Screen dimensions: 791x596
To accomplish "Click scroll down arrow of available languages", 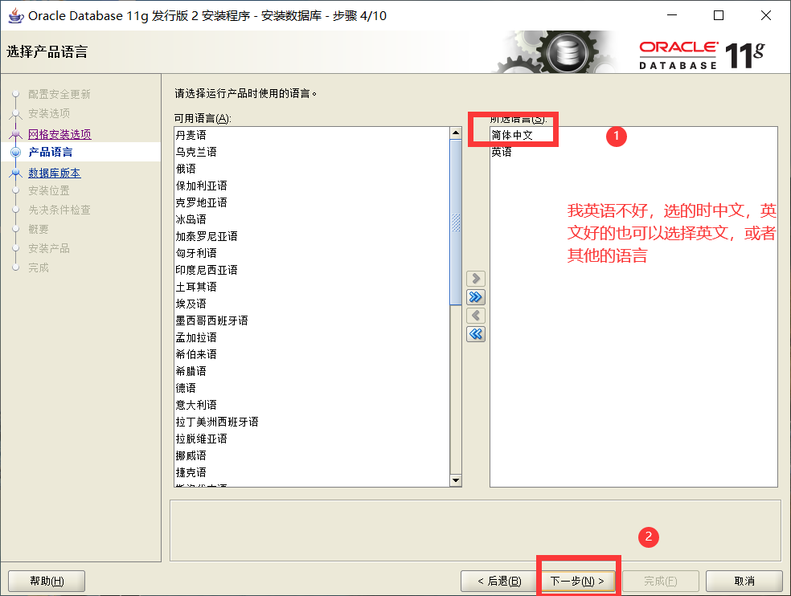I will click(x=456, y=480).
